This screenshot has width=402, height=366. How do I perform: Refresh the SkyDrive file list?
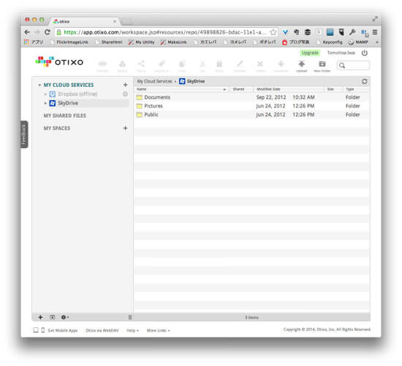[x=364, y=82]
